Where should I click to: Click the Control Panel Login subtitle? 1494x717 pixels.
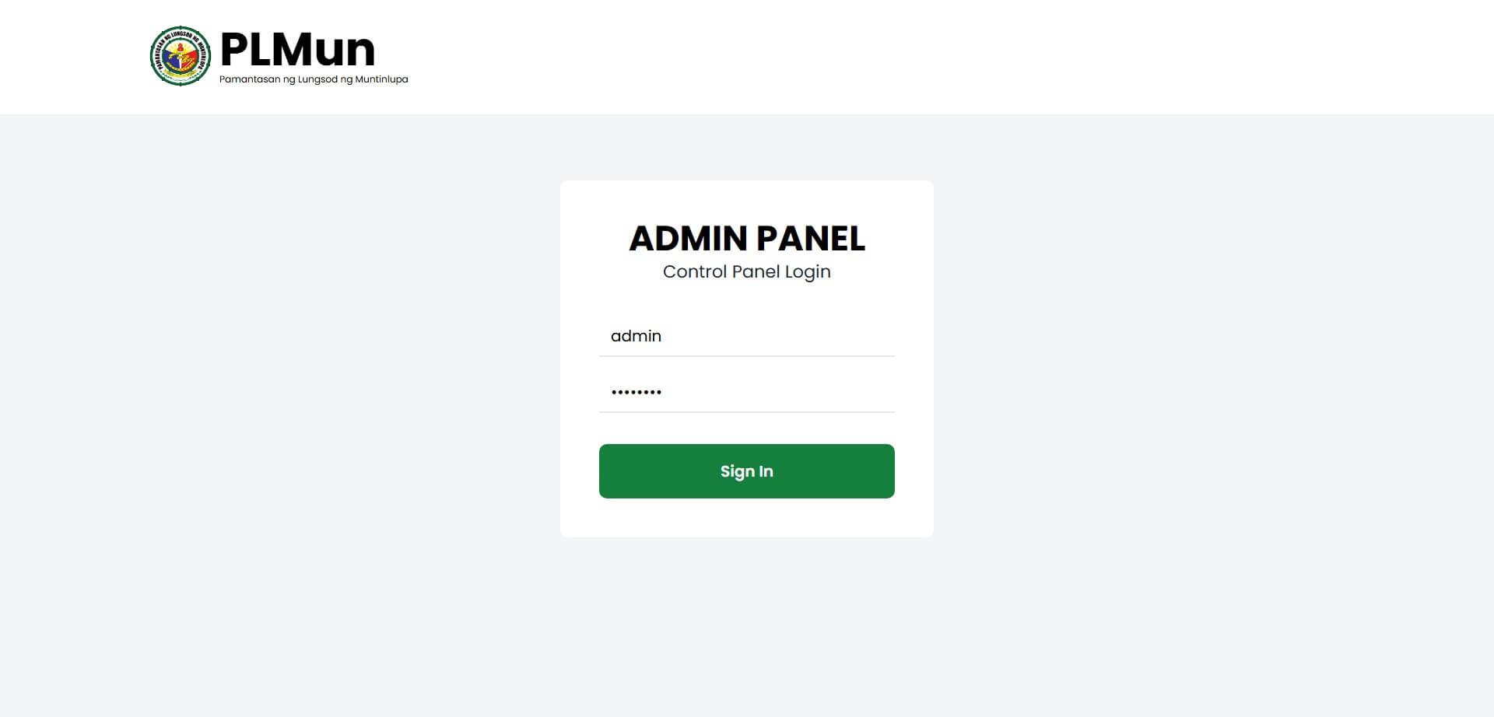(746, 271)
